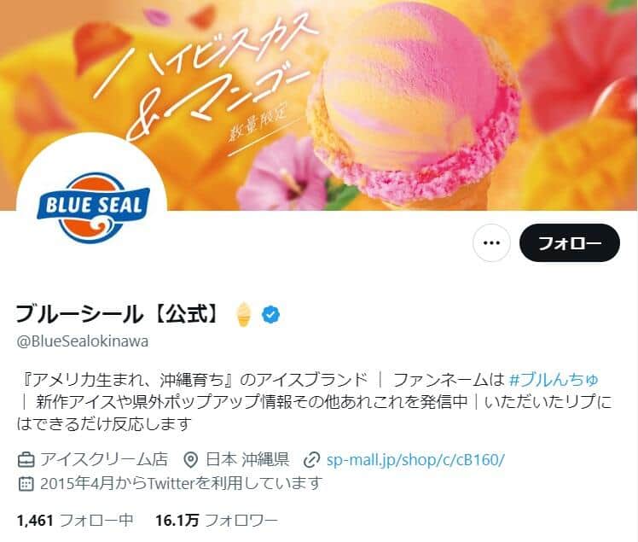This screenshot has height=542, width=638.
Task: Click the blue verified badge
Action: coord(270,314)
